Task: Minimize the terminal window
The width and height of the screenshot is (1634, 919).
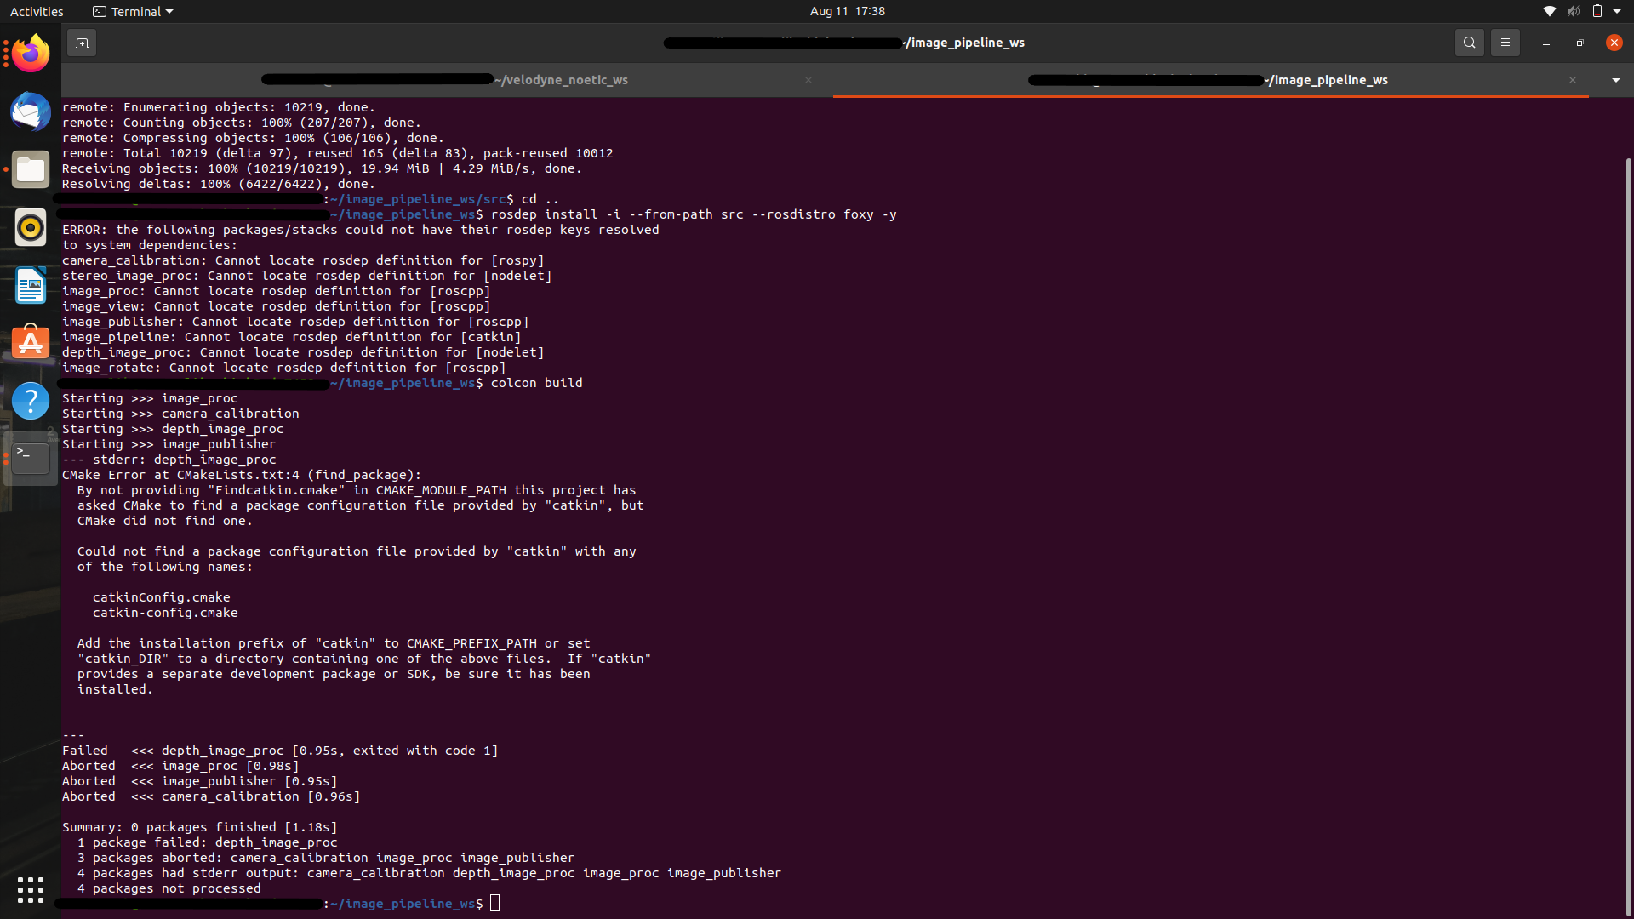Action: coord(1545,43)
